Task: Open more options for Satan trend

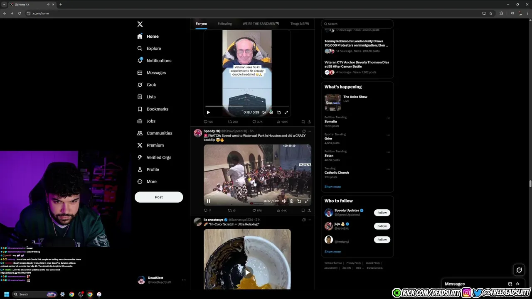Action: point(388,152)
